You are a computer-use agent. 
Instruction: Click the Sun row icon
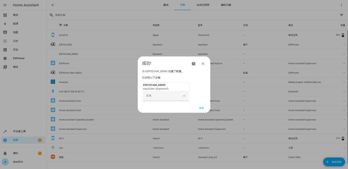53,147
